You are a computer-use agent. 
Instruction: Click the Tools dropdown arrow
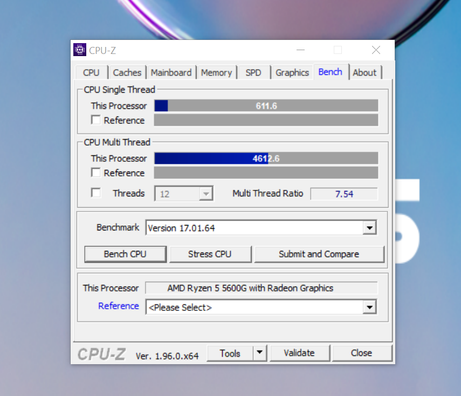pyautogui.click(x=259, y=352)
